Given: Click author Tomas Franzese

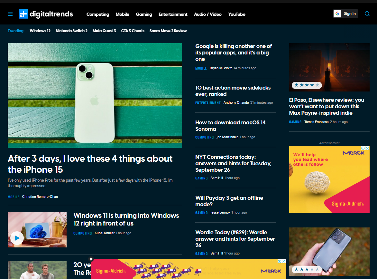Looking at the screenshot, I should 317,122.
